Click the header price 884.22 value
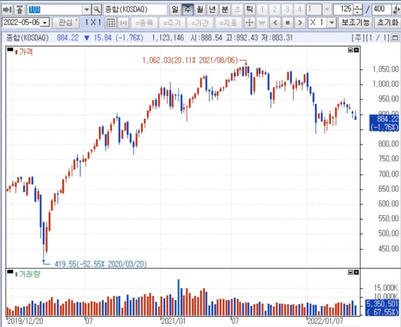 pyautogui.click(x=68, y=38)
